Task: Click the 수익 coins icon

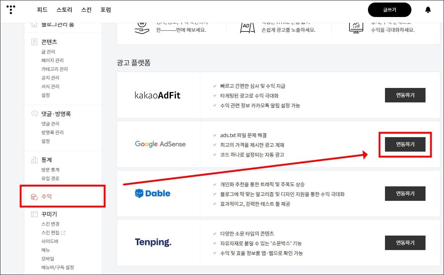Action: pyautogui.click(x=34, y=197)
